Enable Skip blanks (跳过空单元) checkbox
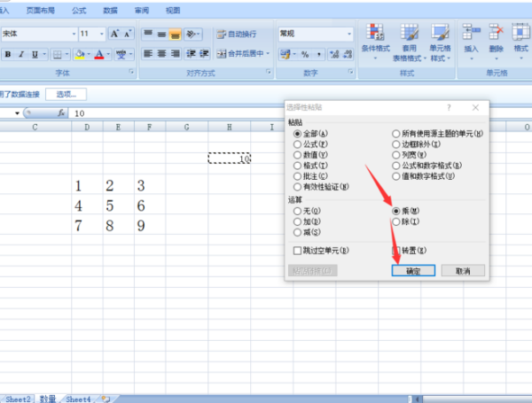The width and height of the screenshot is (532, 403). [x=297, y=251]
